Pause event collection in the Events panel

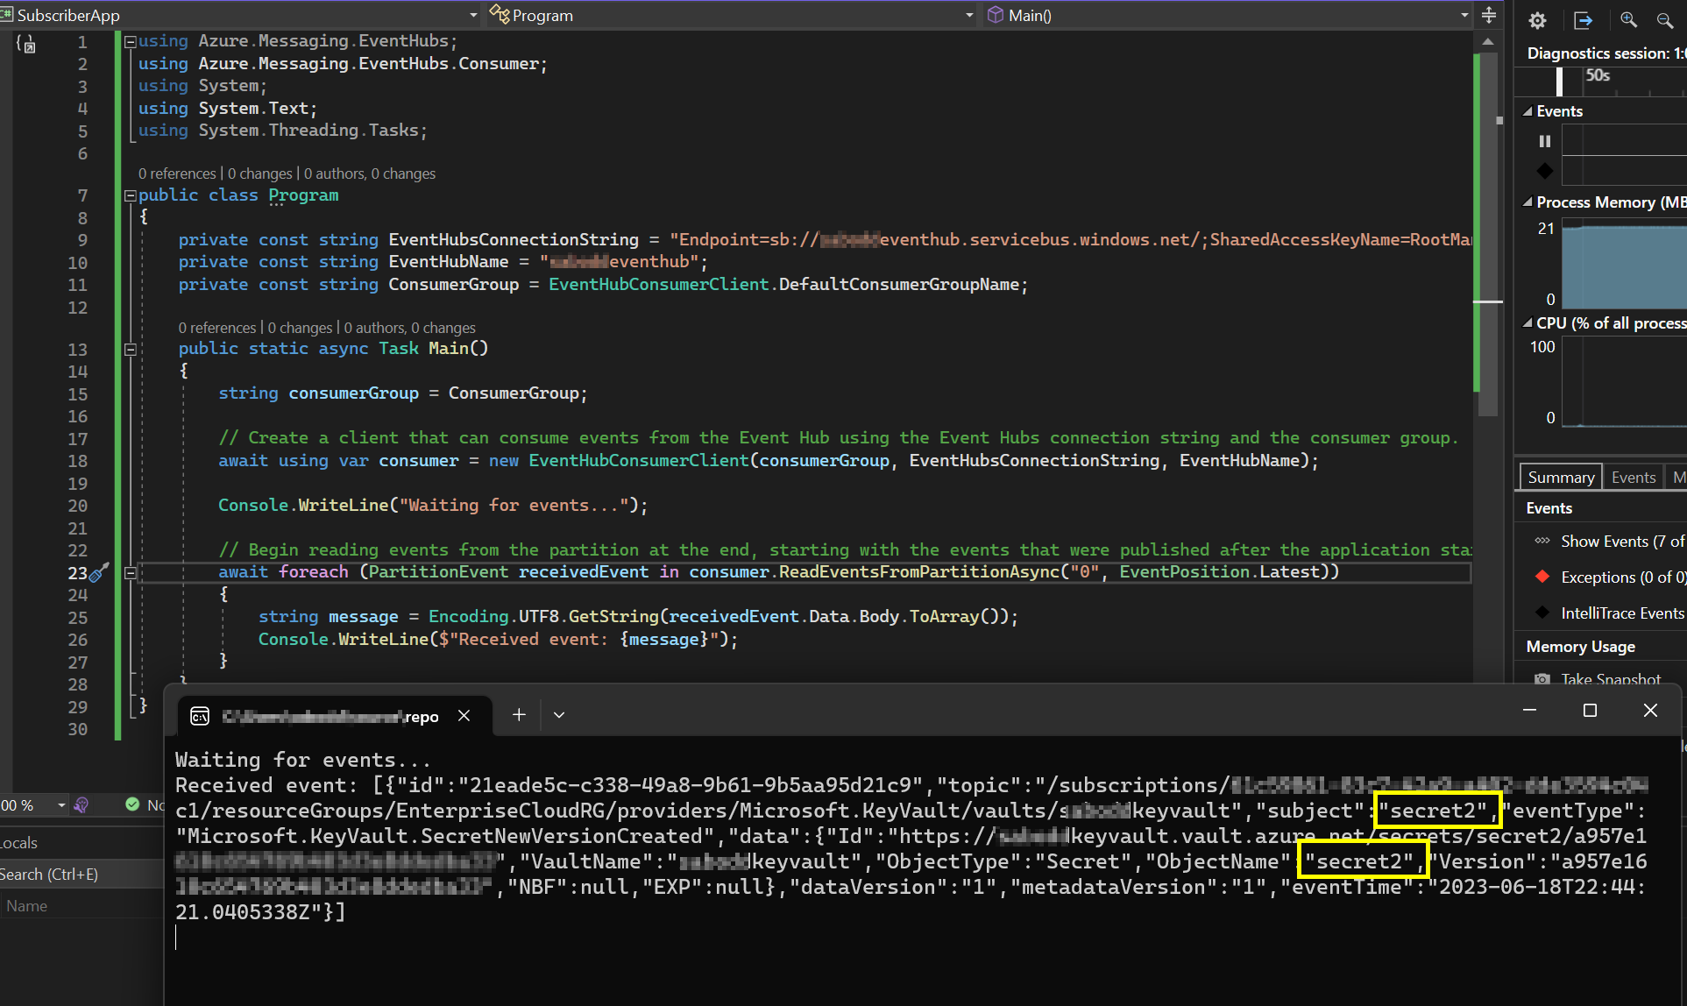(x=1543, y=140)
